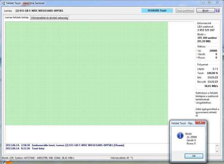
Task: Open the Hőmérséklet és átviteli sebesség tab
Action: coord(49,18)
